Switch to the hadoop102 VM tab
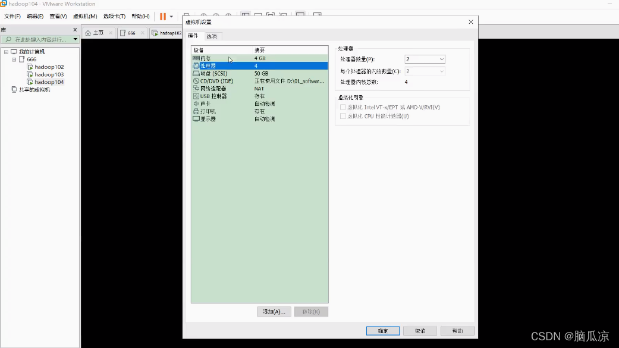This screenshot has height=348, width=619. (166, 33)
